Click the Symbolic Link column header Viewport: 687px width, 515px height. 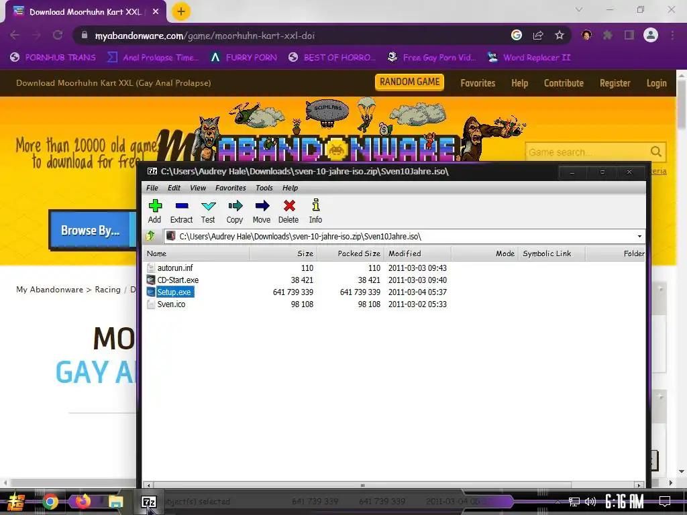click(x=551, y=253)
